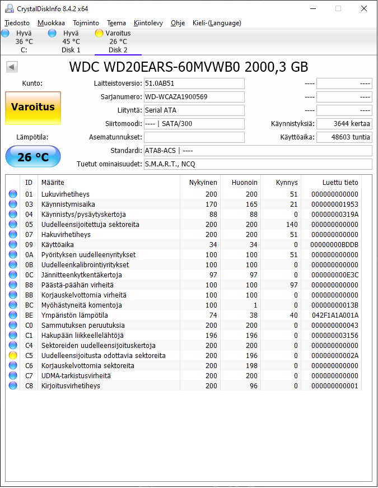Image resolution: width=378 pixels, height=488 pixels.
Task: Click the Lämpötila: label
Action: pos(32,137)
